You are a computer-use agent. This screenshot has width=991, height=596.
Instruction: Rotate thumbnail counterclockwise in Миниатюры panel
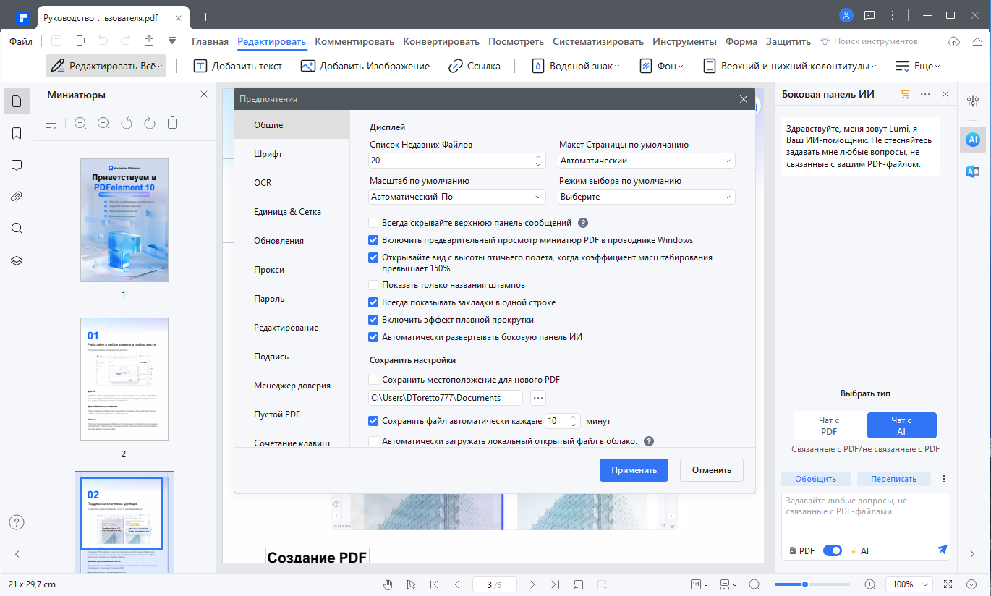pos(127,124)
